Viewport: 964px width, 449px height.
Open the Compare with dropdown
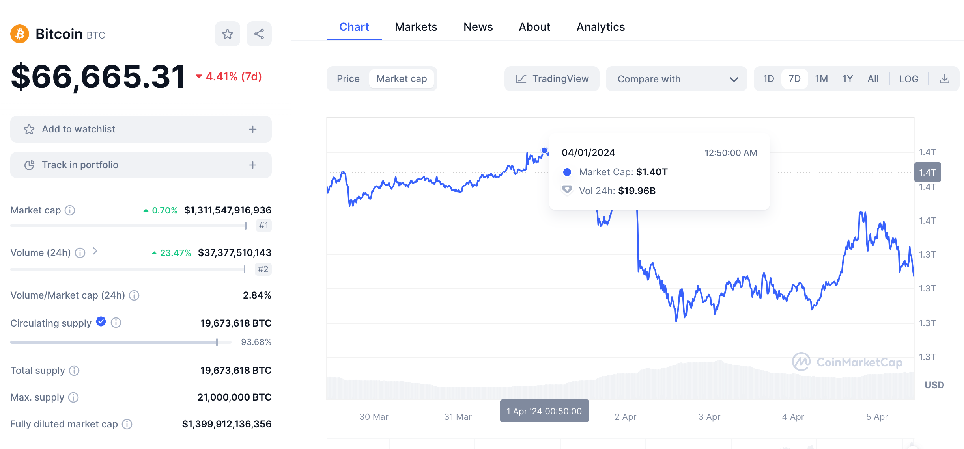(676, 79)
